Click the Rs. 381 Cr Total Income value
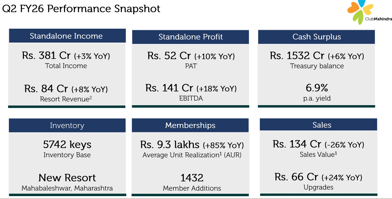Image resolution: width=392 pixels, height=199 pixels. click(47, 55)
